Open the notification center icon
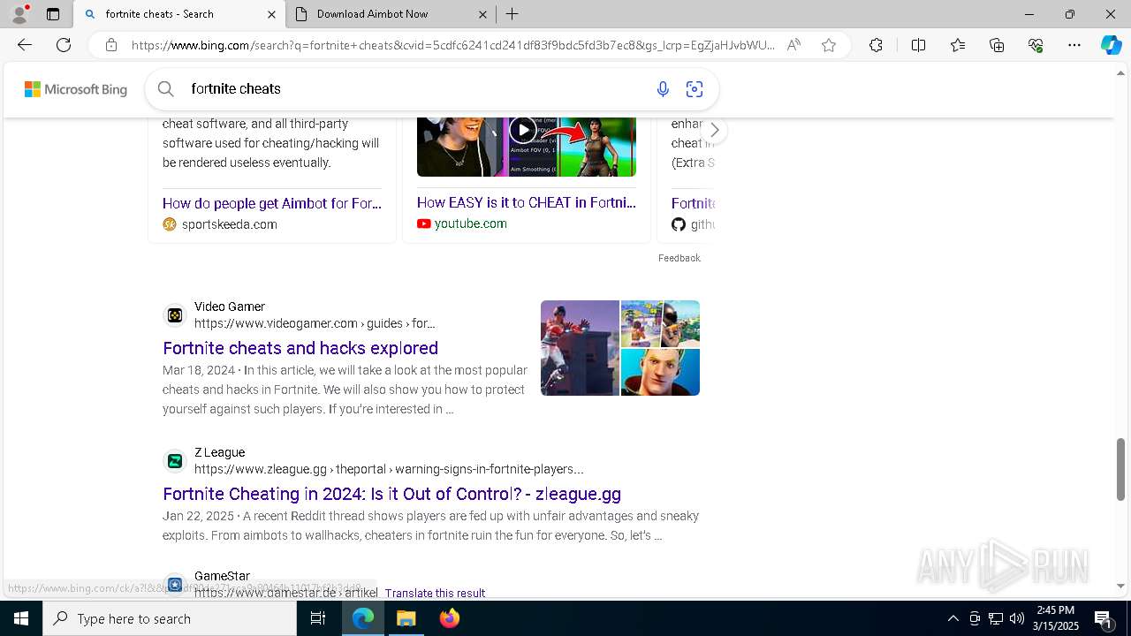 (x=1104, y=618)
